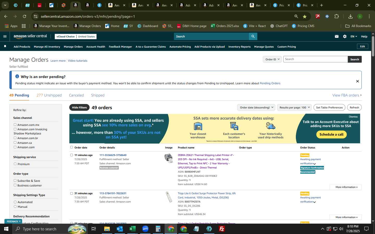
Task: Click the teal search magnifier button
Action: 253,36
